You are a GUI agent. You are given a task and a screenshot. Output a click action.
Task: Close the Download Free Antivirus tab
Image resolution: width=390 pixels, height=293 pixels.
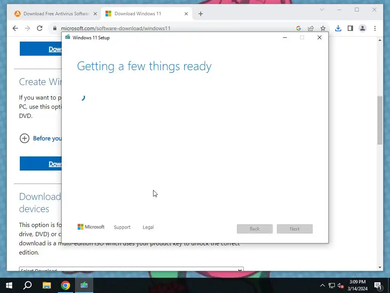click(x=95, y=14)
